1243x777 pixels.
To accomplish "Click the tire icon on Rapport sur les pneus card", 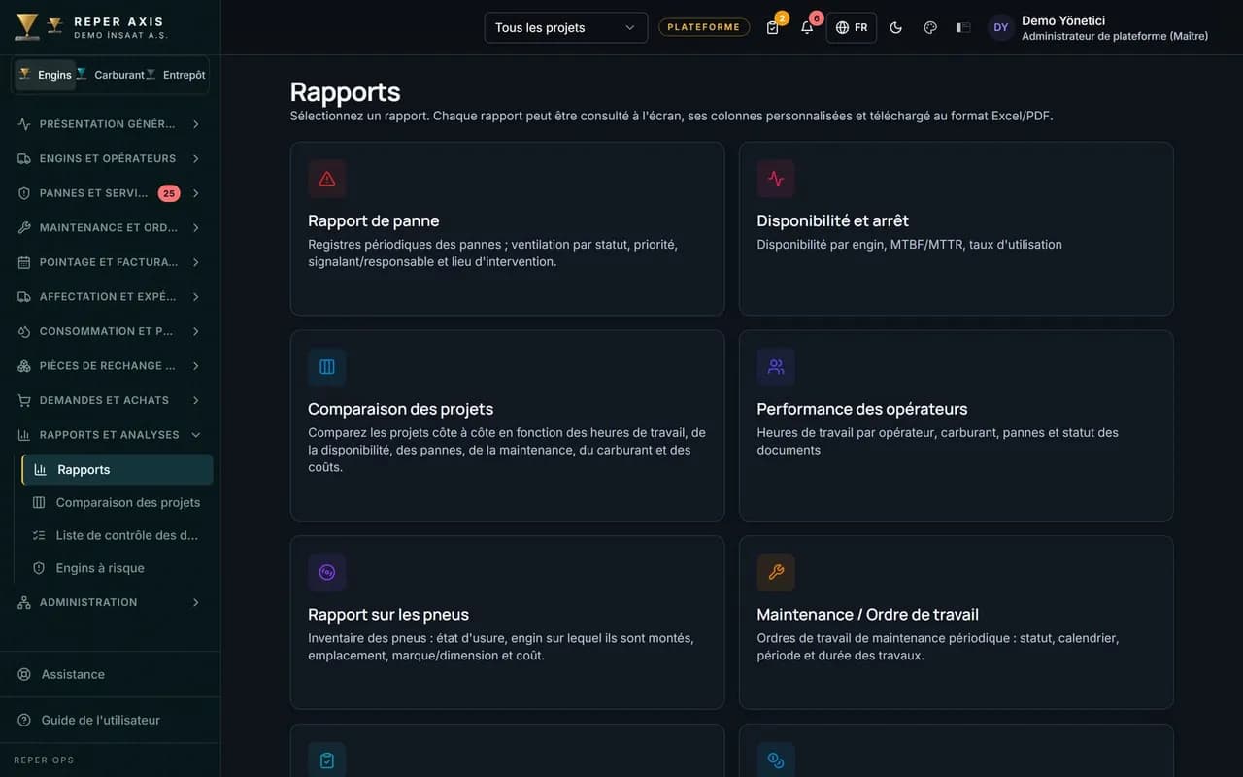I will tap(327, 572).
